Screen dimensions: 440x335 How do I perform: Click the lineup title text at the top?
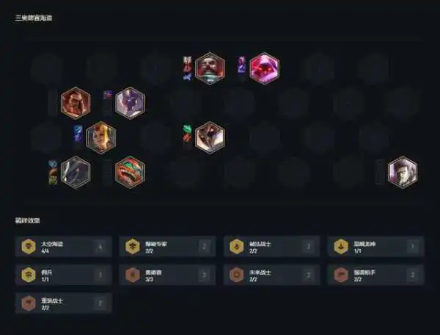pyautogui.click(x=34, y=18)
